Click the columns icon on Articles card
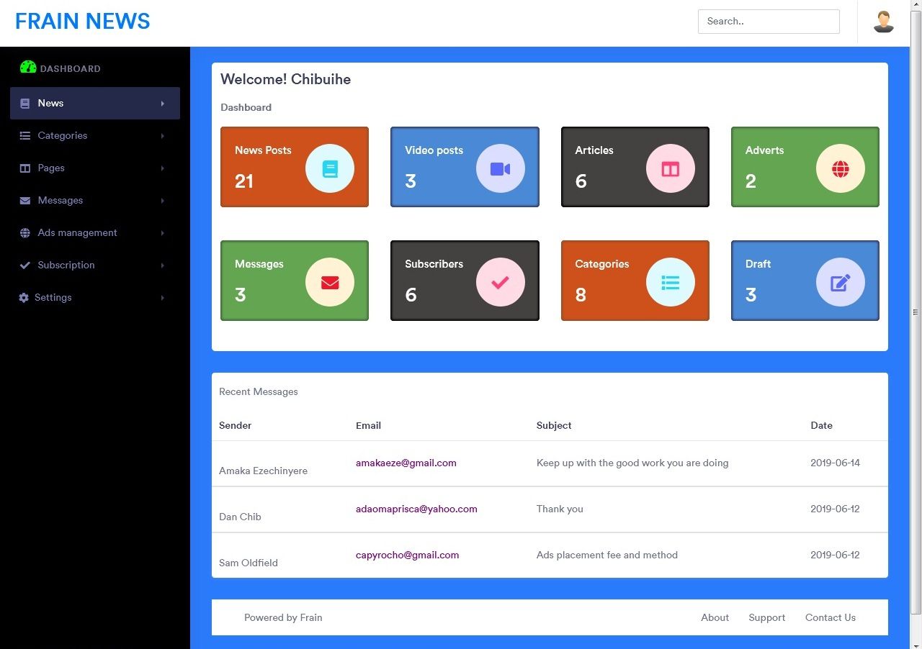This screenshot has width=922, height=649. tap(671, 168)
